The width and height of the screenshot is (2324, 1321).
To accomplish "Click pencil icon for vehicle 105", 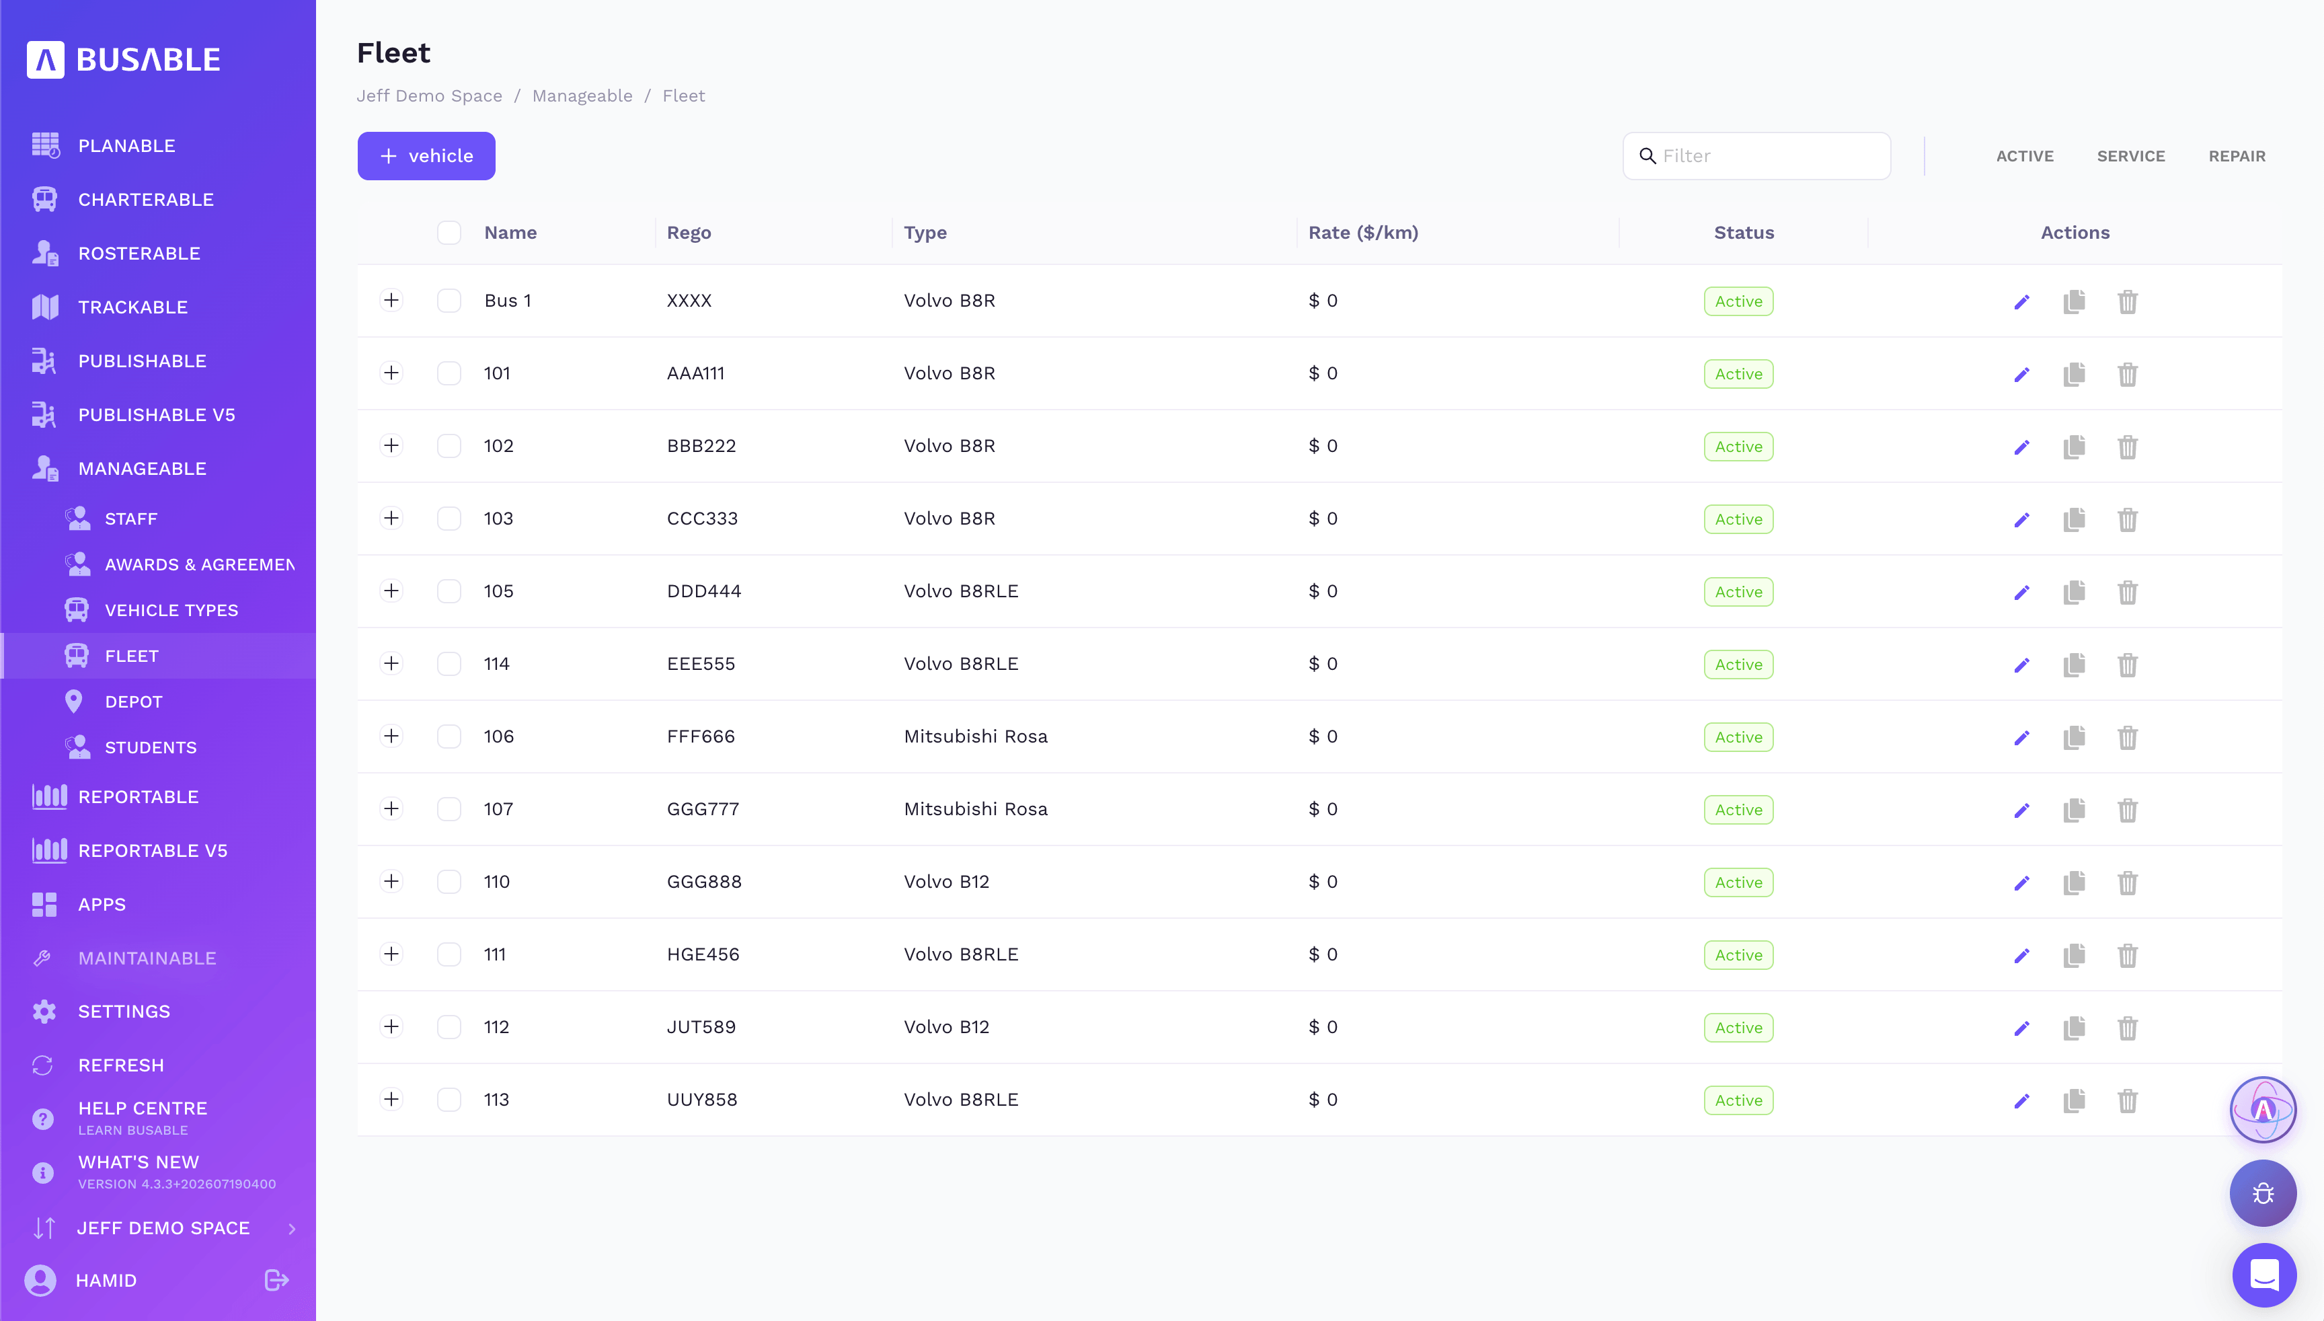I will 2021,591.
